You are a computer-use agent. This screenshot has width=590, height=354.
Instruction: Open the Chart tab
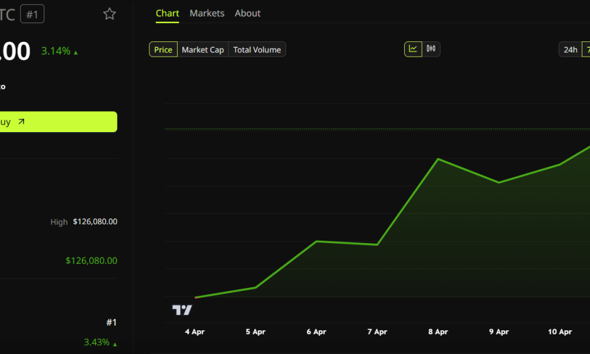pos(168,13)
